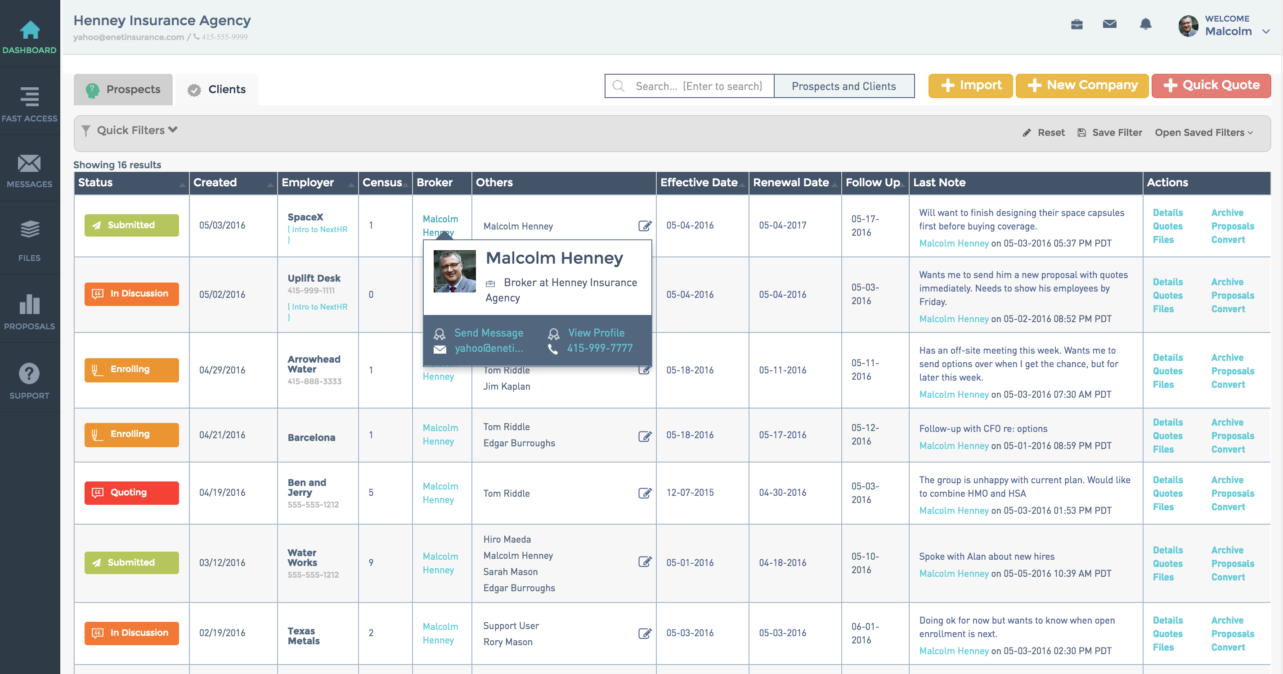The height and width of the screenshot is (674, 1283).
Task: Click View Profile in broker popup
Action: click(596, 333)
